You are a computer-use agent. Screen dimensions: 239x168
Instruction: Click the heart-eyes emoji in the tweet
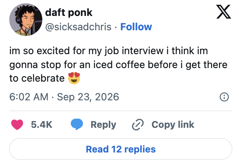coord(74,78)
